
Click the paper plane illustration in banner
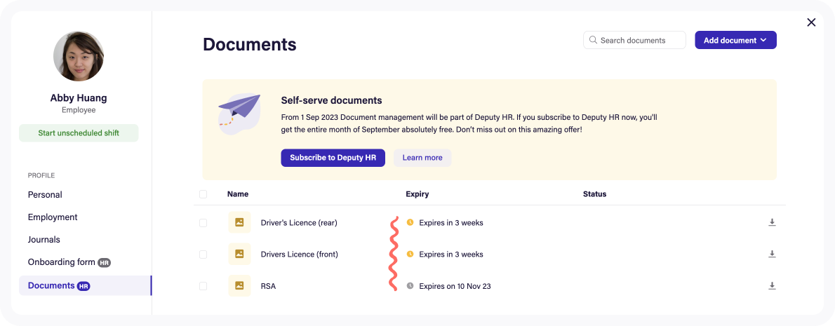click(x=240, y=114)
